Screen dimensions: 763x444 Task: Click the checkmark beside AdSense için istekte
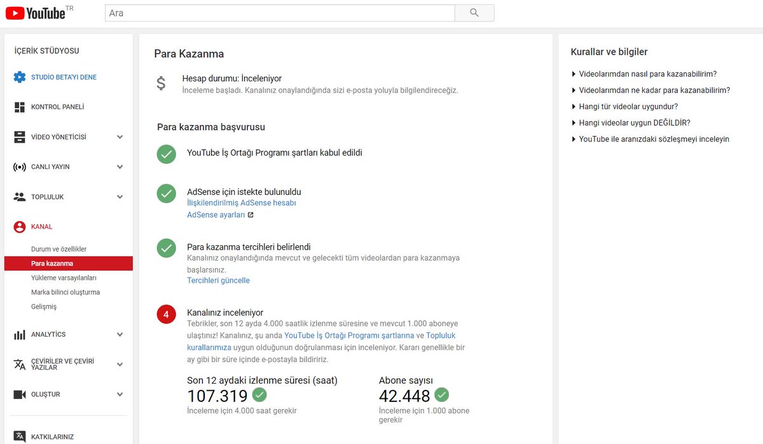167,193
